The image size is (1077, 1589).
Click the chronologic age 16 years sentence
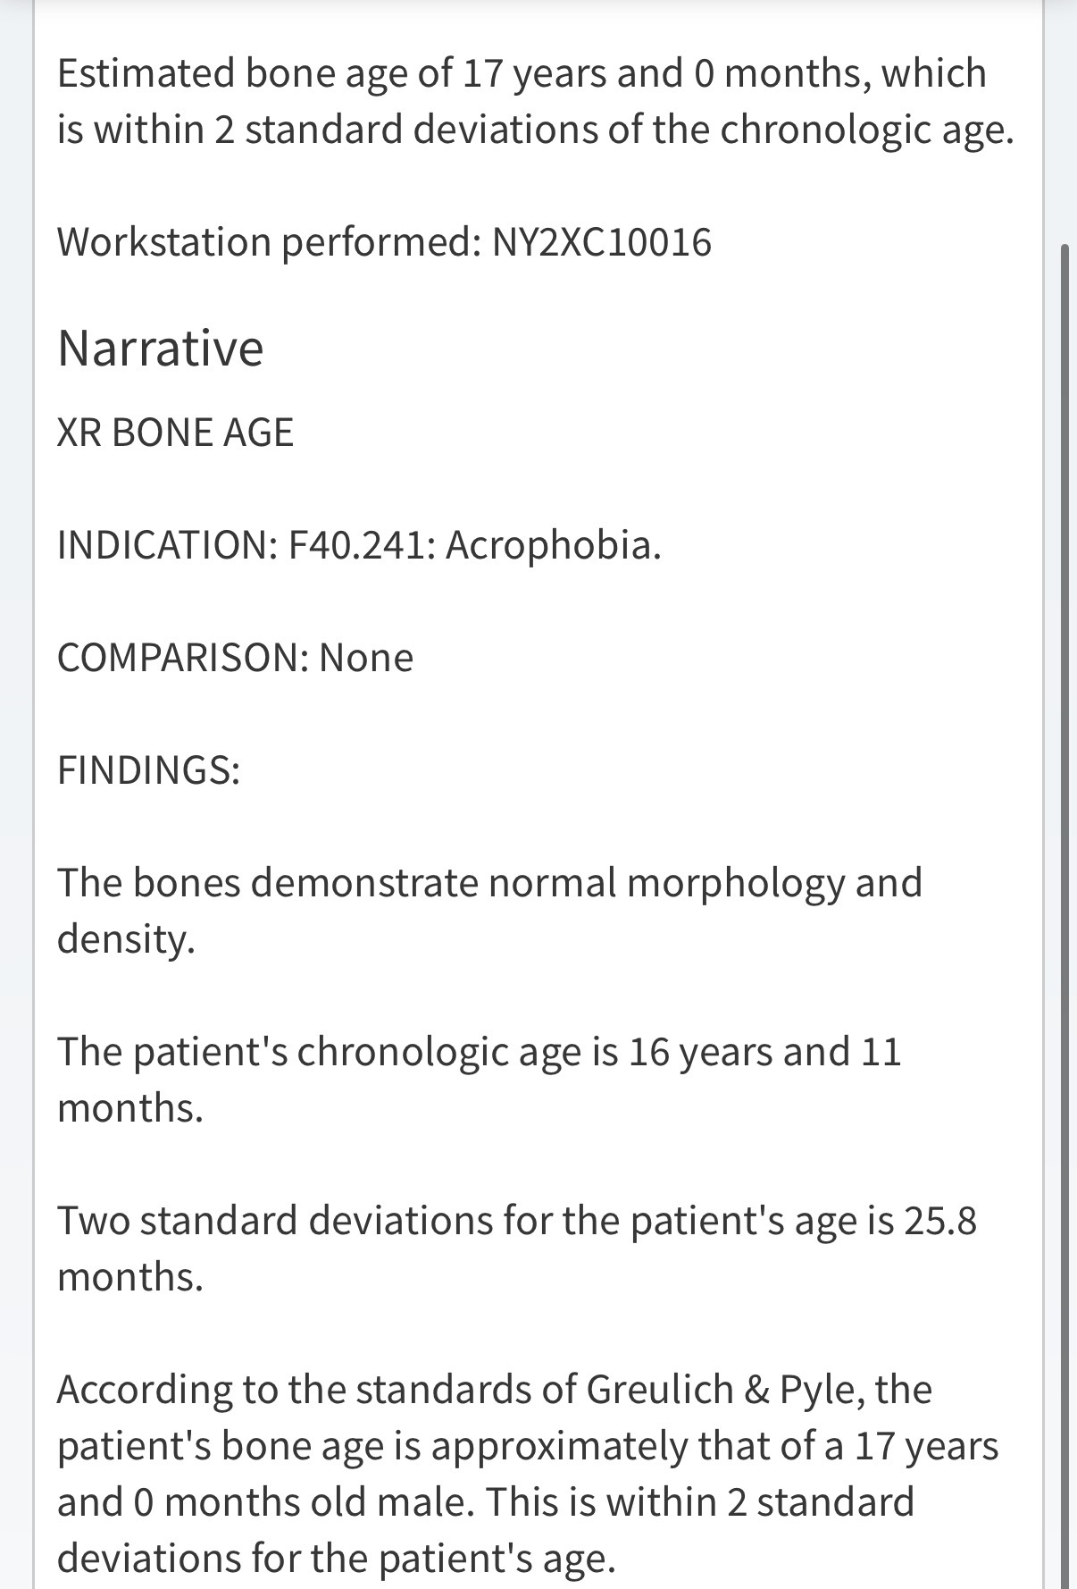[480, 1079]
